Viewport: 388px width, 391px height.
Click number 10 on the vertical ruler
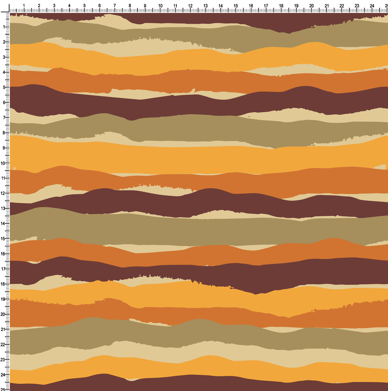(3, 163)
